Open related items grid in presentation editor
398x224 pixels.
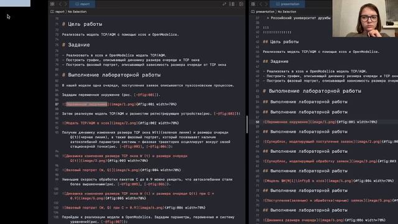[x=253, y=4]
